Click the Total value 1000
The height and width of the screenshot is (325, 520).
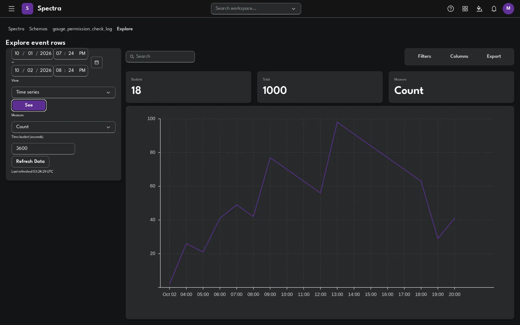click(x=275, y=90)
